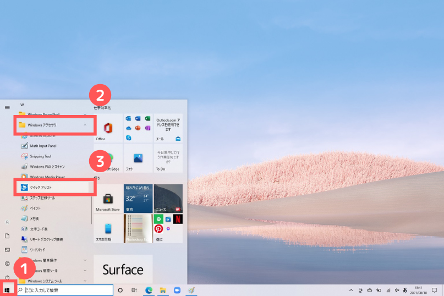
Task: Click the taskbar search box
Action: (65, 290)
